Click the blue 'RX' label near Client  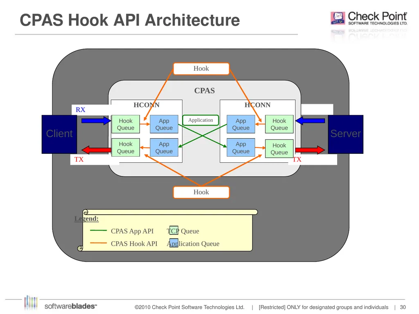pos(81,110)
